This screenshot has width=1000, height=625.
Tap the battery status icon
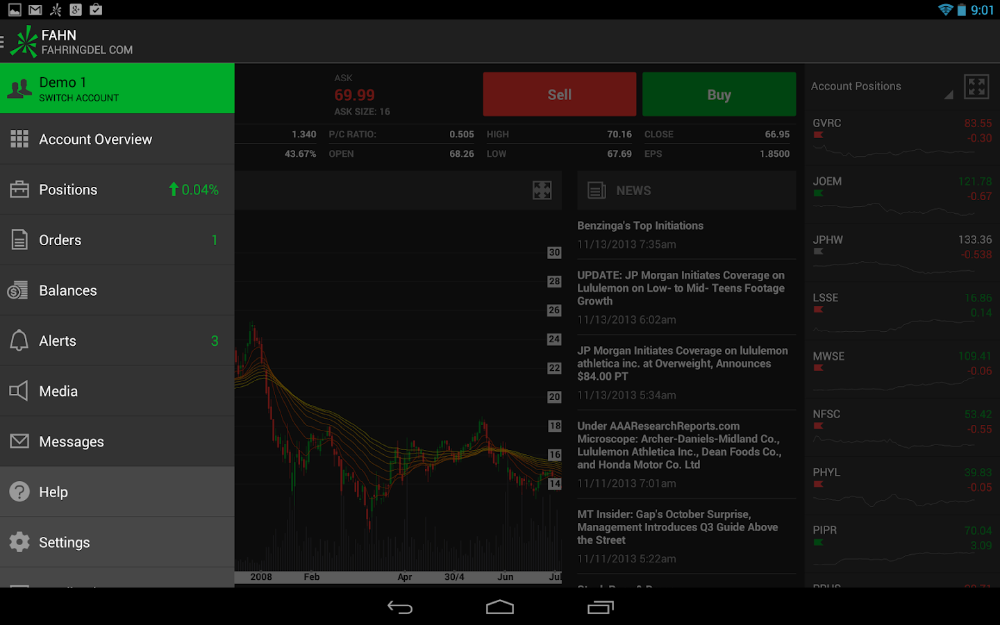[962, 10]
